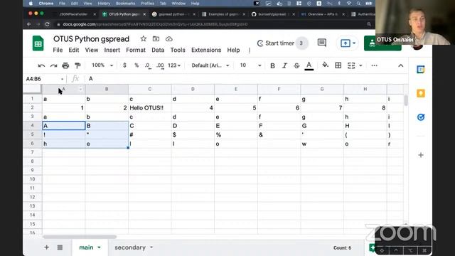455x256 pixels.
Task: Open the Help menu in Sheets
Action: (233, 50)
